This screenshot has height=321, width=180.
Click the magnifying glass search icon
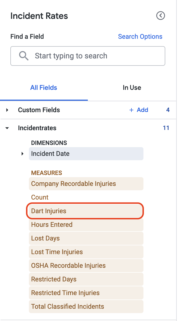(24, 56)
